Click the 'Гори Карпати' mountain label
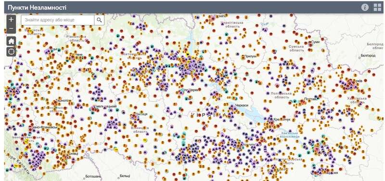Viewport: 385px width, 181px height. pos(18,164)
